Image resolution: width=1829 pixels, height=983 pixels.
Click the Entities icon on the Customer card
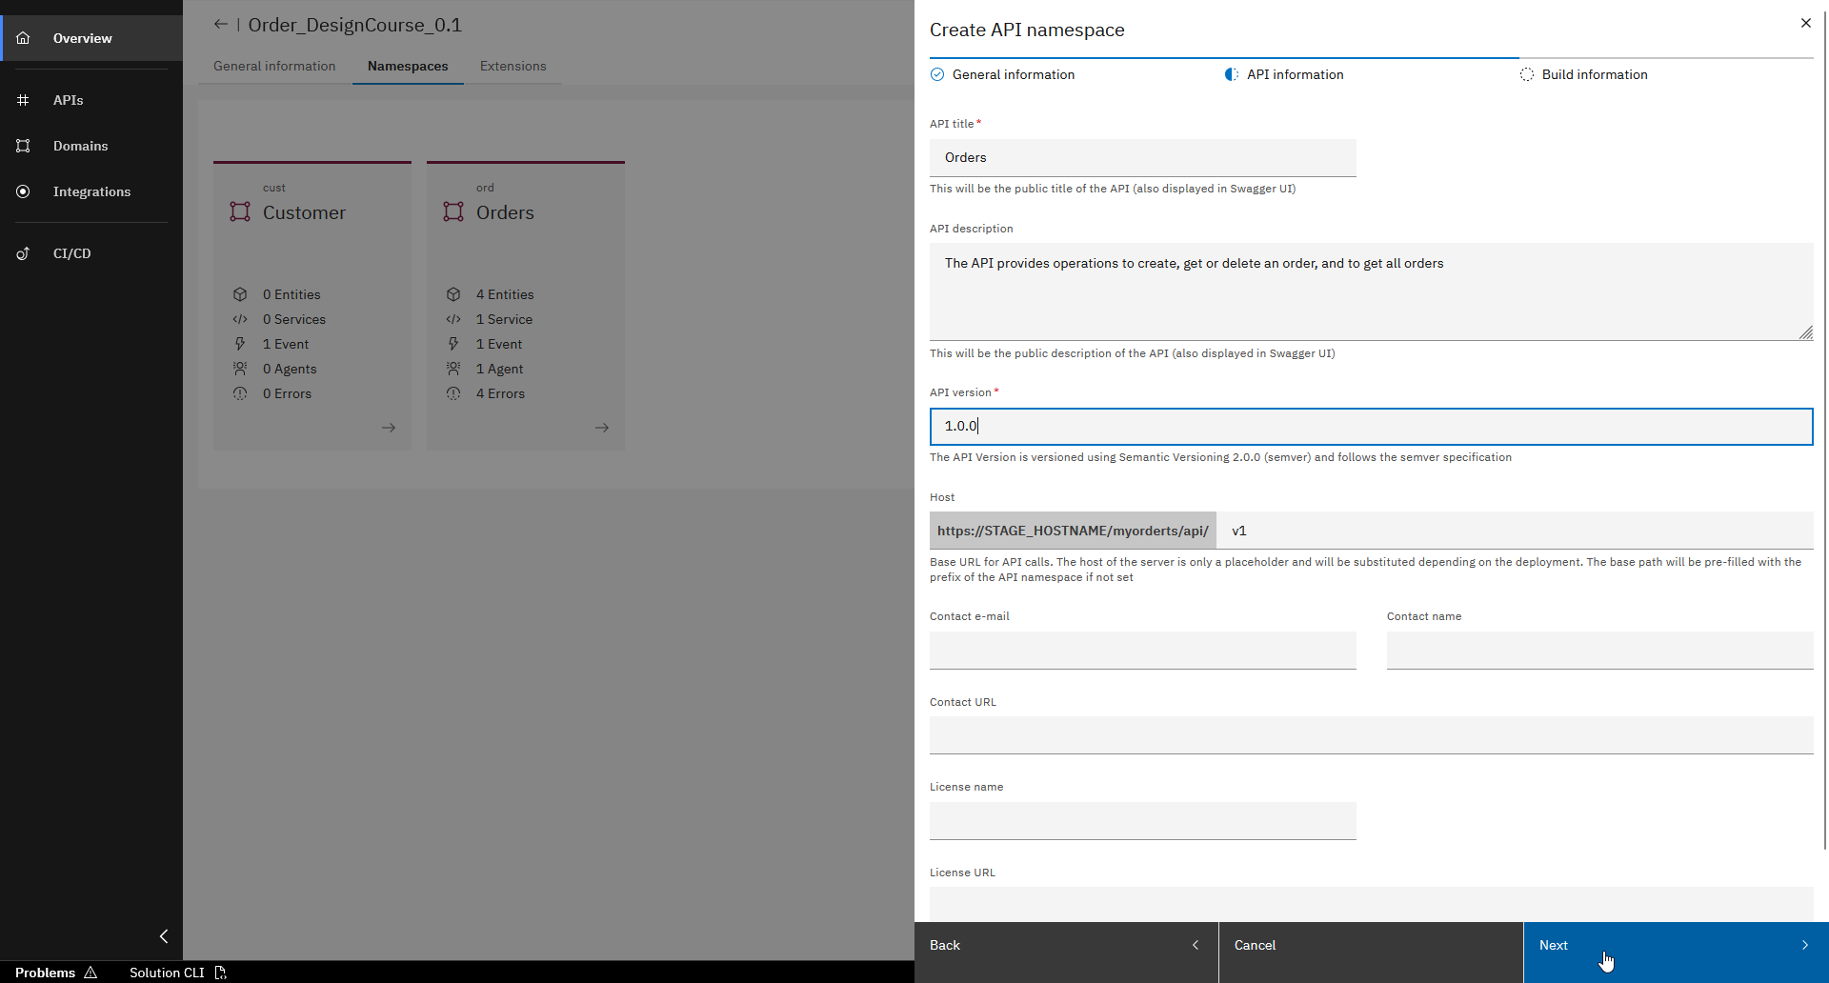point(241,294)
